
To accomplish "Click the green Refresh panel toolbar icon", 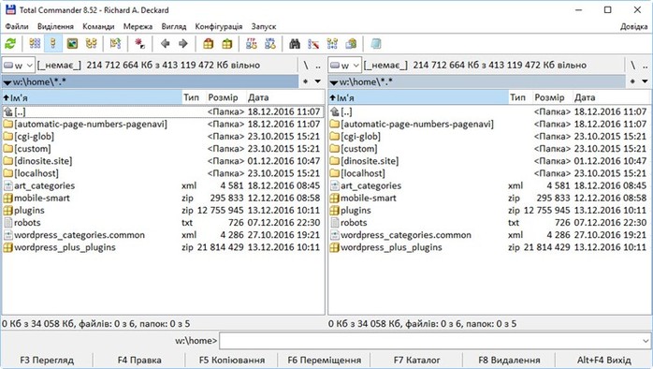I will click(10, 43).
